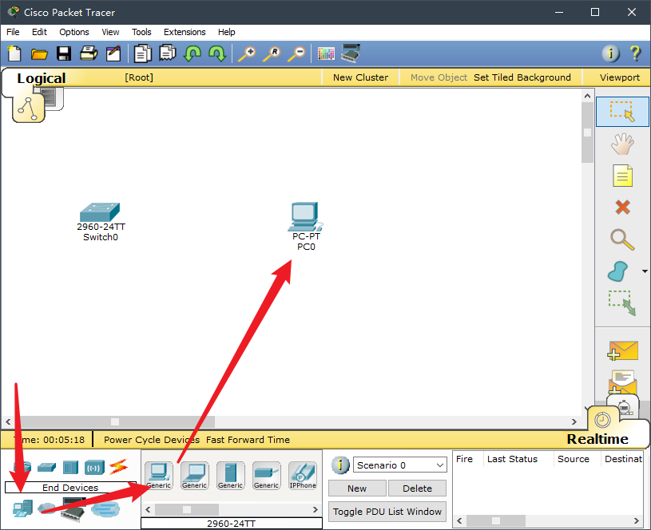Select the Wireless Devices category
Screen dimensions: 651x530
click(94, 468)
